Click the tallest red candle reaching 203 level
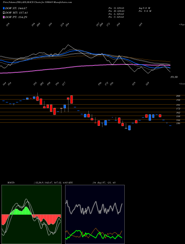The width and height of the screenshot is (185, 244). [72, 99]
